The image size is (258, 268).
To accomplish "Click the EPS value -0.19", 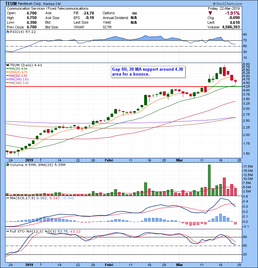I will (89, 18).
